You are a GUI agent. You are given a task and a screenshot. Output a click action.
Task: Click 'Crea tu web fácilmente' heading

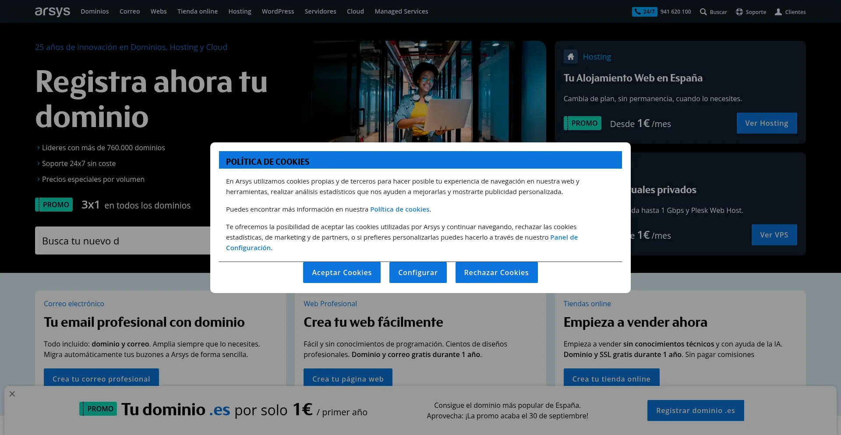[x=373, y=322]
